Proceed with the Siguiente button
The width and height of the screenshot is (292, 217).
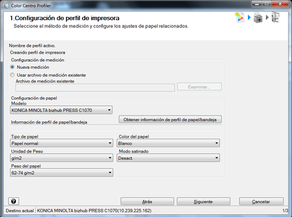click(x=203, y=201)
